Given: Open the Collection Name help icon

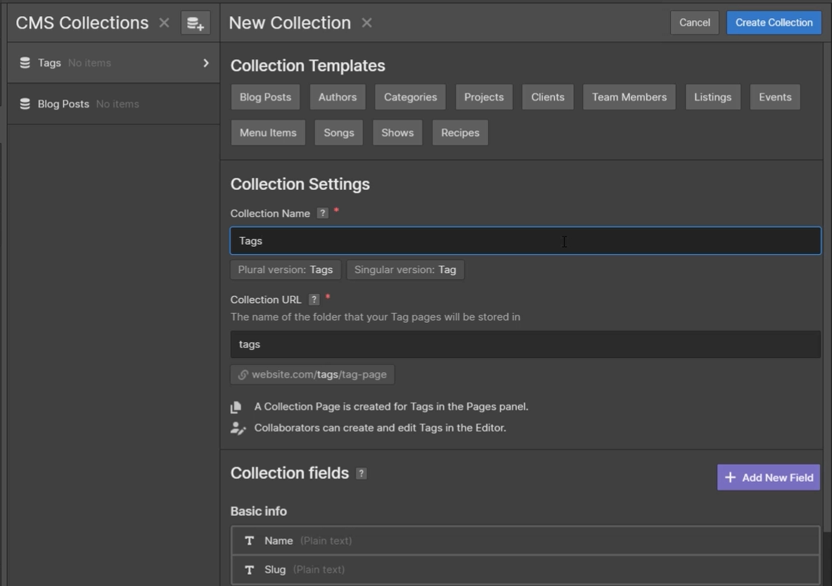Looking at the screenshot, I should 322,212.
